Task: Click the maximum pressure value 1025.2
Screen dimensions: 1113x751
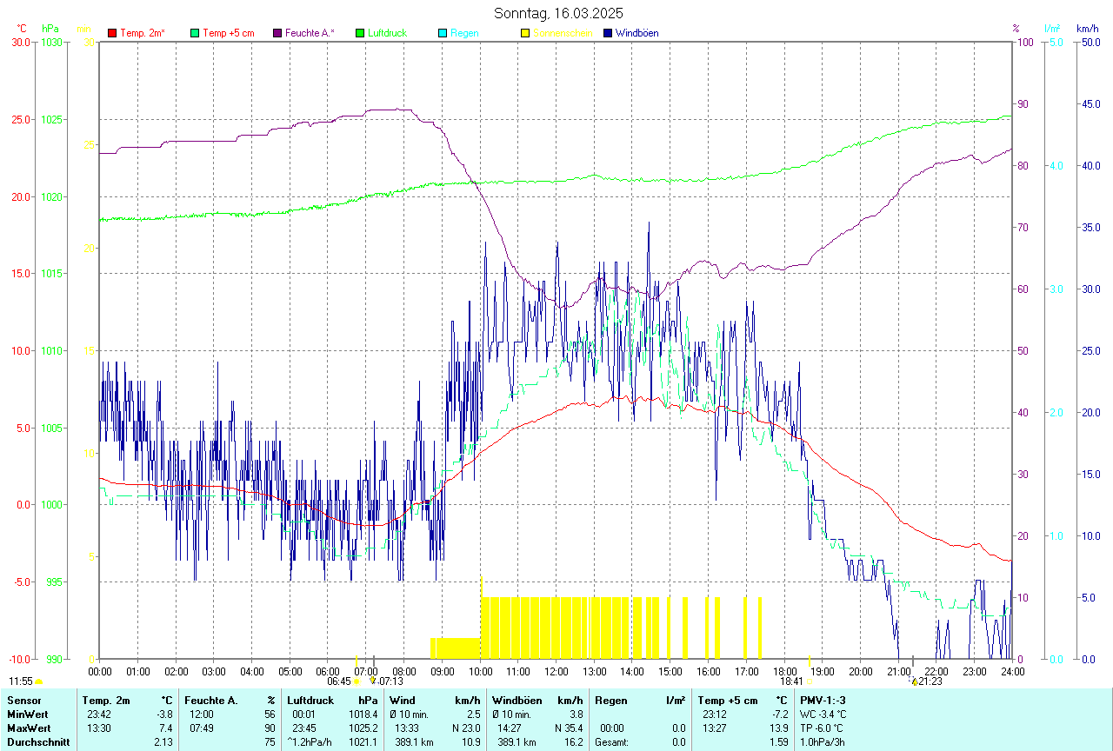Action: pyautogui.click(x=363, y=728)
